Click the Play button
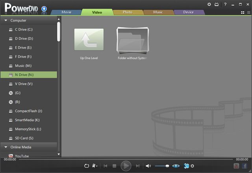 [126, 166]
